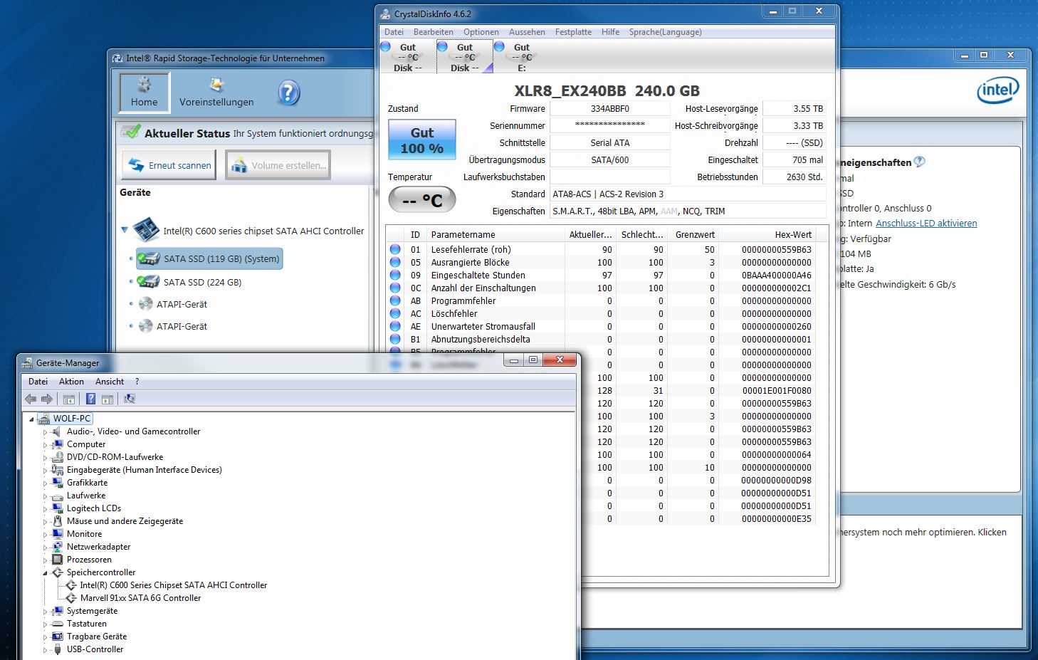1038x660 pixels.
Task: Click the Host-Lesevorgänge value 3.55 TB
Action: point(795,109)
